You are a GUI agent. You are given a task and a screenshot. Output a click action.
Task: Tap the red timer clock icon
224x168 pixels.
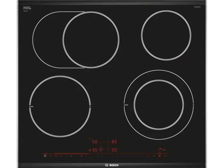160,155
